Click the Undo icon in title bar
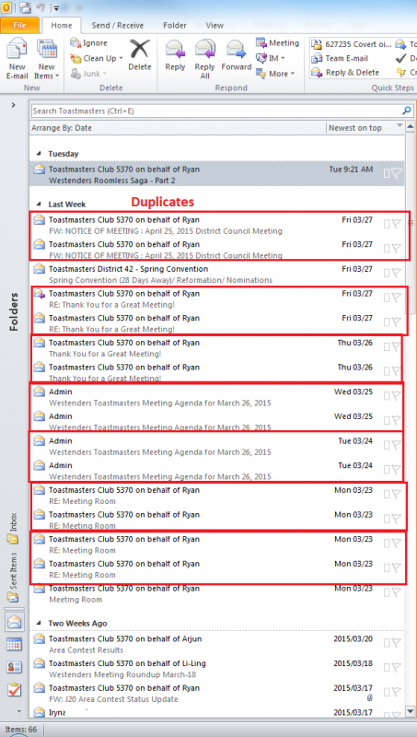Screen dimensions: 417x737 tap(41, 7)
